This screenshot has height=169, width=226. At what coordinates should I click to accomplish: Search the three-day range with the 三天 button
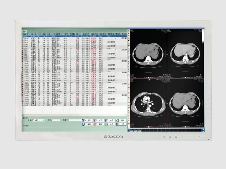pyautogui.click(x=99, y=120)
